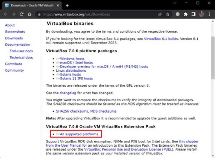
Task: Open the Downloads sidebar link
Action: pos(14,38)
